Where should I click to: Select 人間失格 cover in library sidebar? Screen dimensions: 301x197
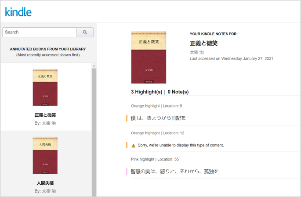pyautogui.click(x=45, y=155)
